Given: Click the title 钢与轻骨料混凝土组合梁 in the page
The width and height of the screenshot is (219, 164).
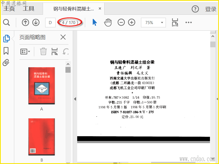Looking at the screenshot, I should (132, 62).
